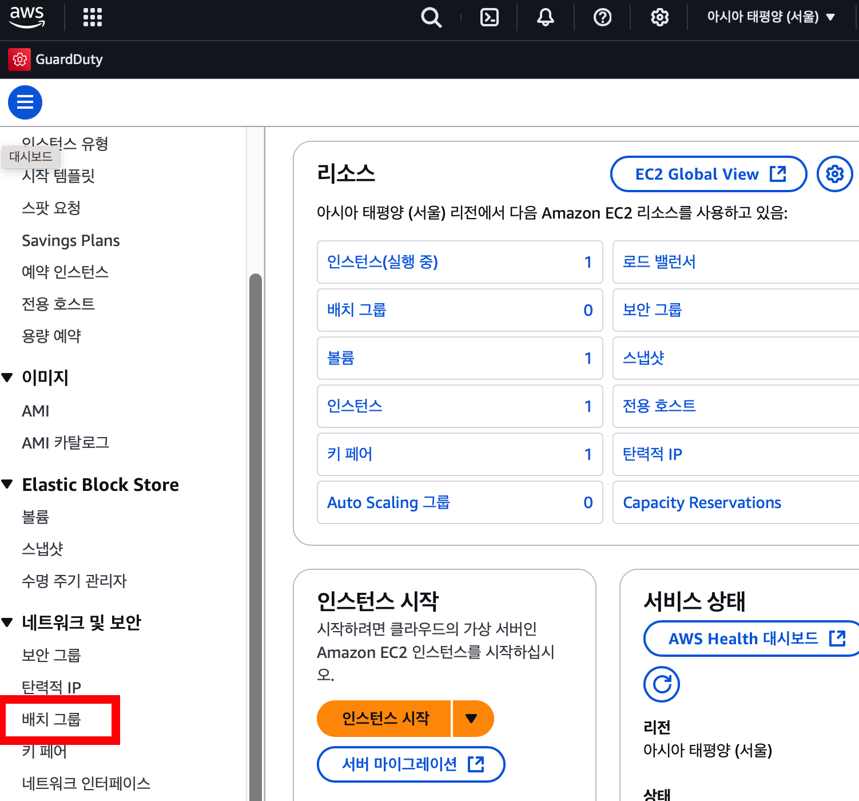Select 시작 템플릿 in sidebar
Viewport: 859px width, 801px height.
[58, 176]
